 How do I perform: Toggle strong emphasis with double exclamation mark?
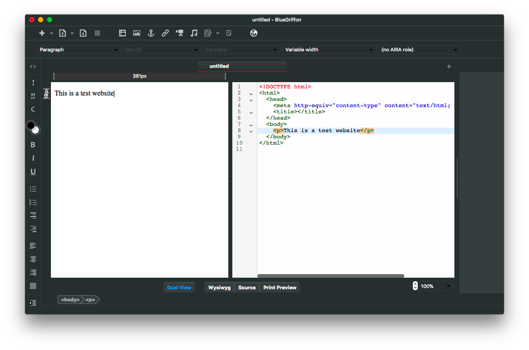(33, 96)
